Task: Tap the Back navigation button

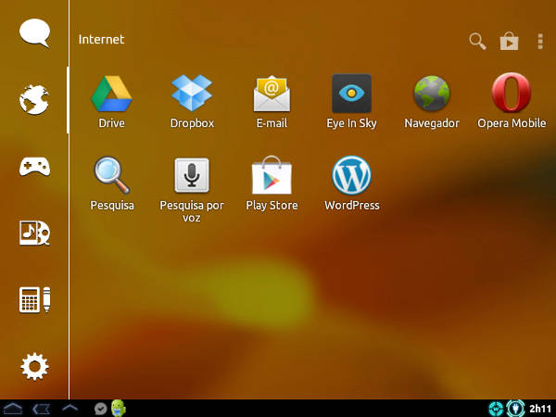Action: [41, 409]
